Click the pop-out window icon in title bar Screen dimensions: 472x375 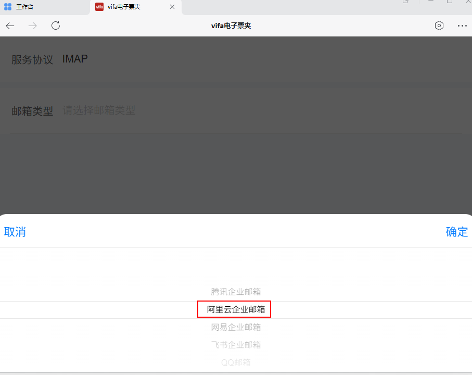coord(406,2)
